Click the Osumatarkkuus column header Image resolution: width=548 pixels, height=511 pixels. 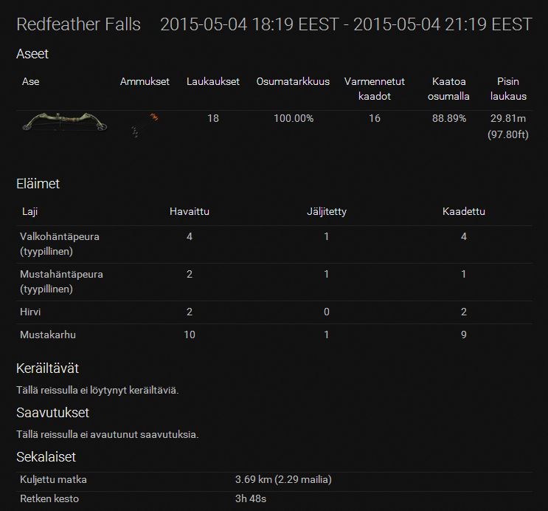(x=293, y=81)
